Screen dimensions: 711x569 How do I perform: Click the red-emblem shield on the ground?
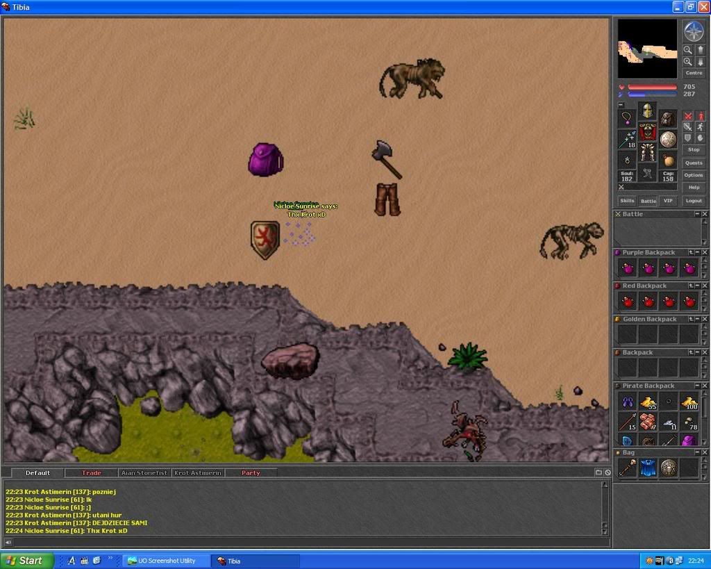coord(265,240)
